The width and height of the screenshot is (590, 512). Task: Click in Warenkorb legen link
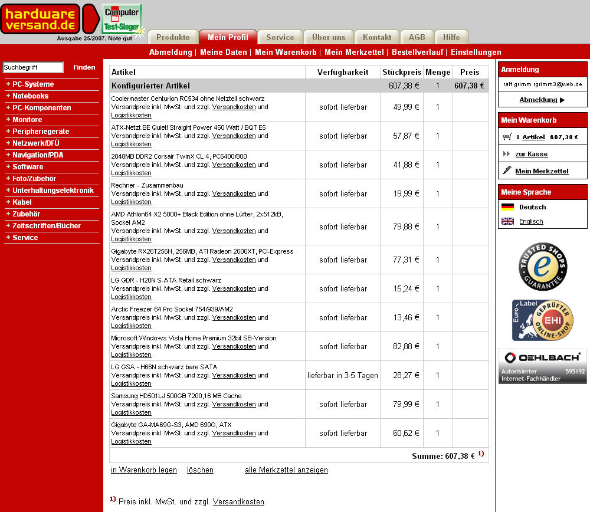(x=144, y=470)
